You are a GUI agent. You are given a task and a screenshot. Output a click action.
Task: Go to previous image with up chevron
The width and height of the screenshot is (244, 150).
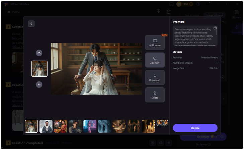pos(39,53)
